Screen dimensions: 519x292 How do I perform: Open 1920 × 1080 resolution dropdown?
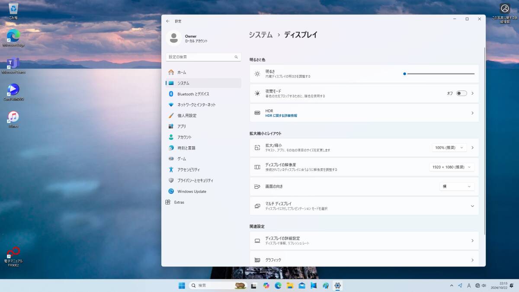pyautogui.click(x=452, y=167)
